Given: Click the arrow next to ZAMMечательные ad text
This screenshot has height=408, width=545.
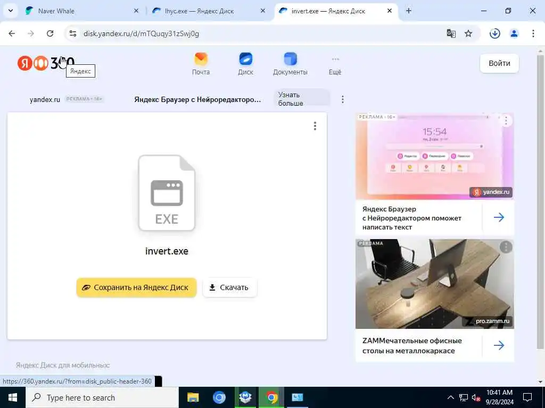Looking at the screenshot, I should click(499, 345).
